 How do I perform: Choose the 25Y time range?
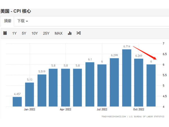point(46,33)
